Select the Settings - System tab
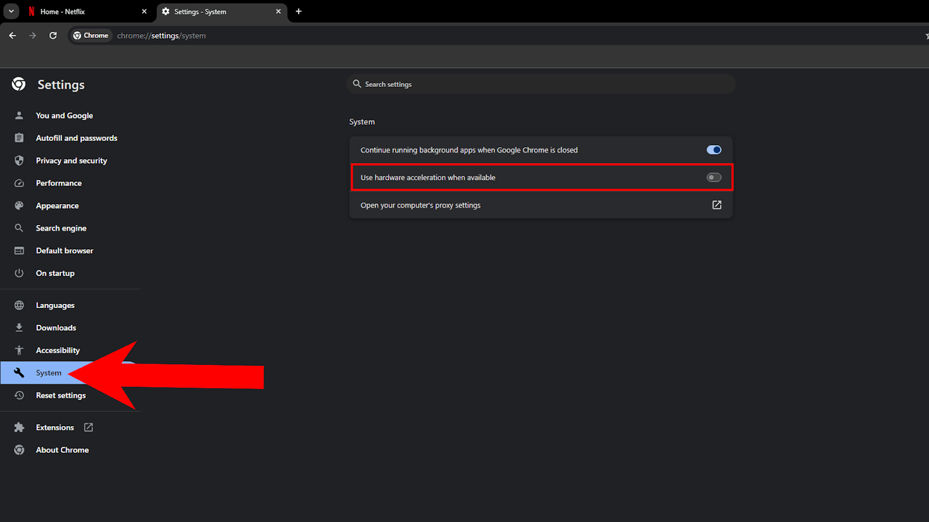929x522 pixels. (x=200, y=11)
